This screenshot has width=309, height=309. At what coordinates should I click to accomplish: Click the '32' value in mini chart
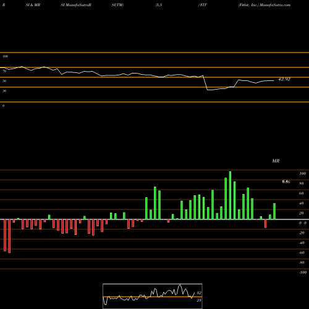point(199,293)
